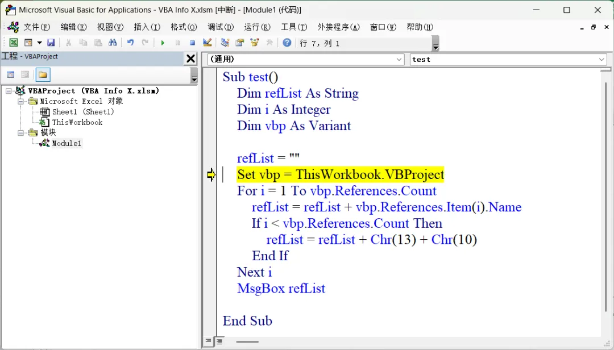The width and height of the screenshot is (614, 350).
Task: Select VBAProject (VBA Info X.xlsm) node
Action: 94,91
